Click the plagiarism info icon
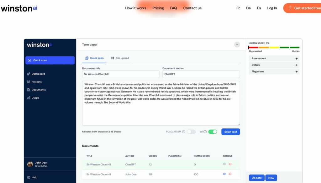Image resolution: width=321 pixels, height=183 pixels. 184,132
